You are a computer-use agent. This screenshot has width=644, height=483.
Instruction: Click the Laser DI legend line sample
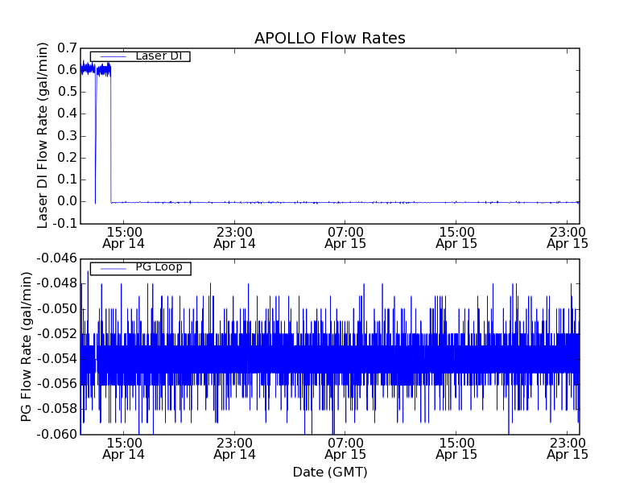(113, 56)
